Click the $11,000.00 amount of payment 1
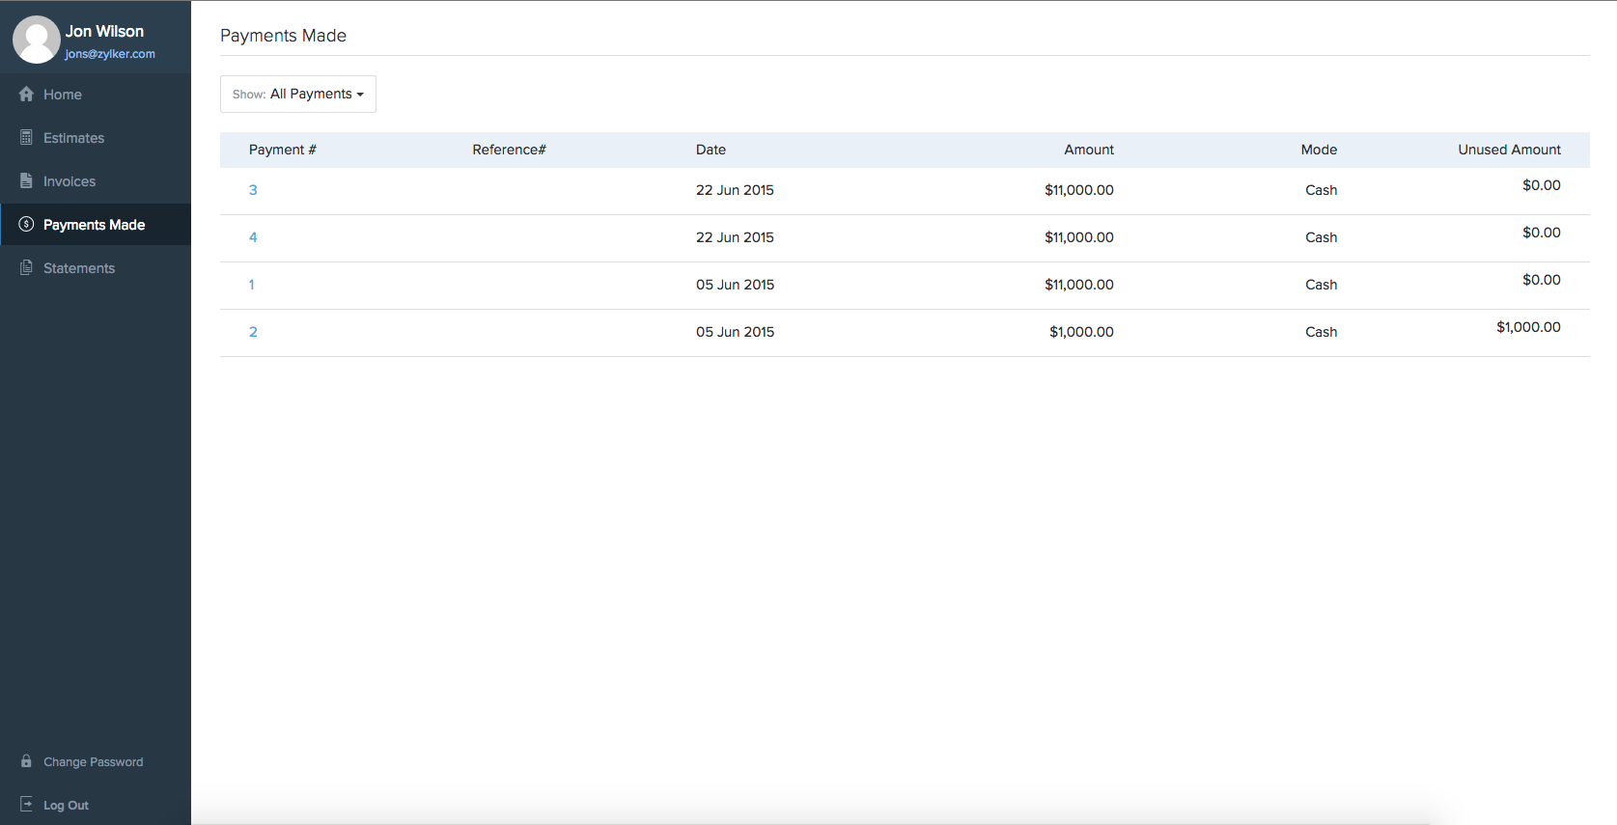1617x825 pixels. (1079, 285)
